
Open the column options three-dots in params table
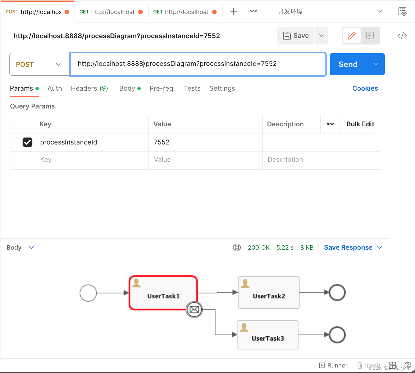coord(331,124)
